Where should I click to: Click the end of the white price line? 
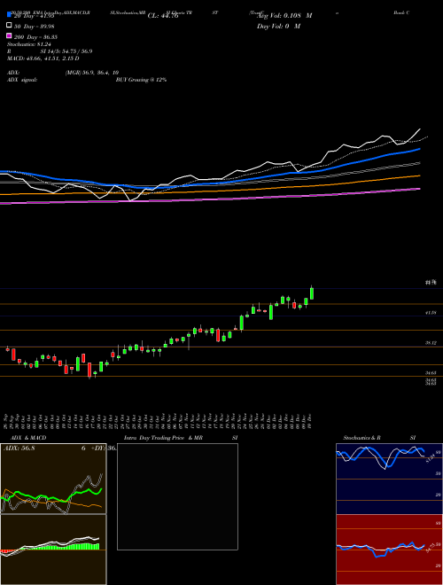(420, 129)
